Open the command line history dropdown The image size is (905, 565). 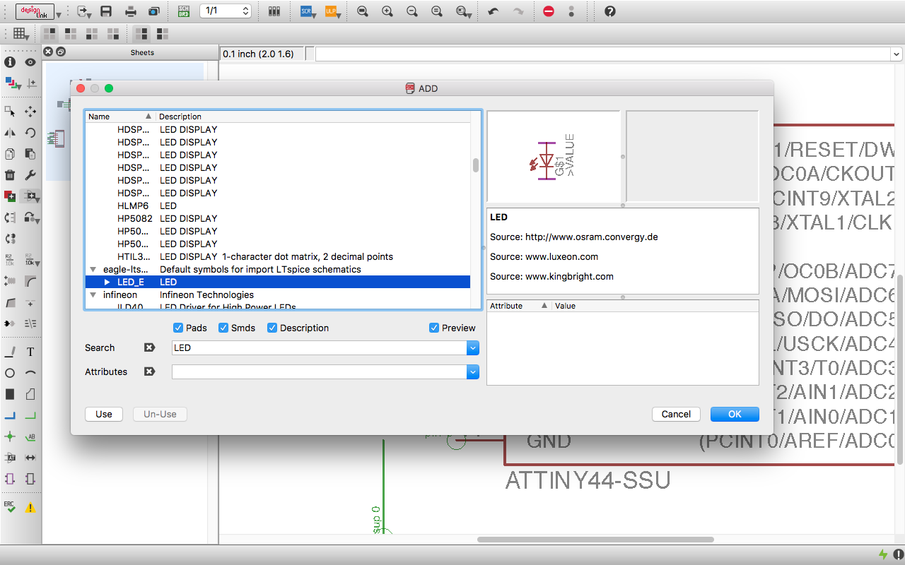click(x=897, y=54)
